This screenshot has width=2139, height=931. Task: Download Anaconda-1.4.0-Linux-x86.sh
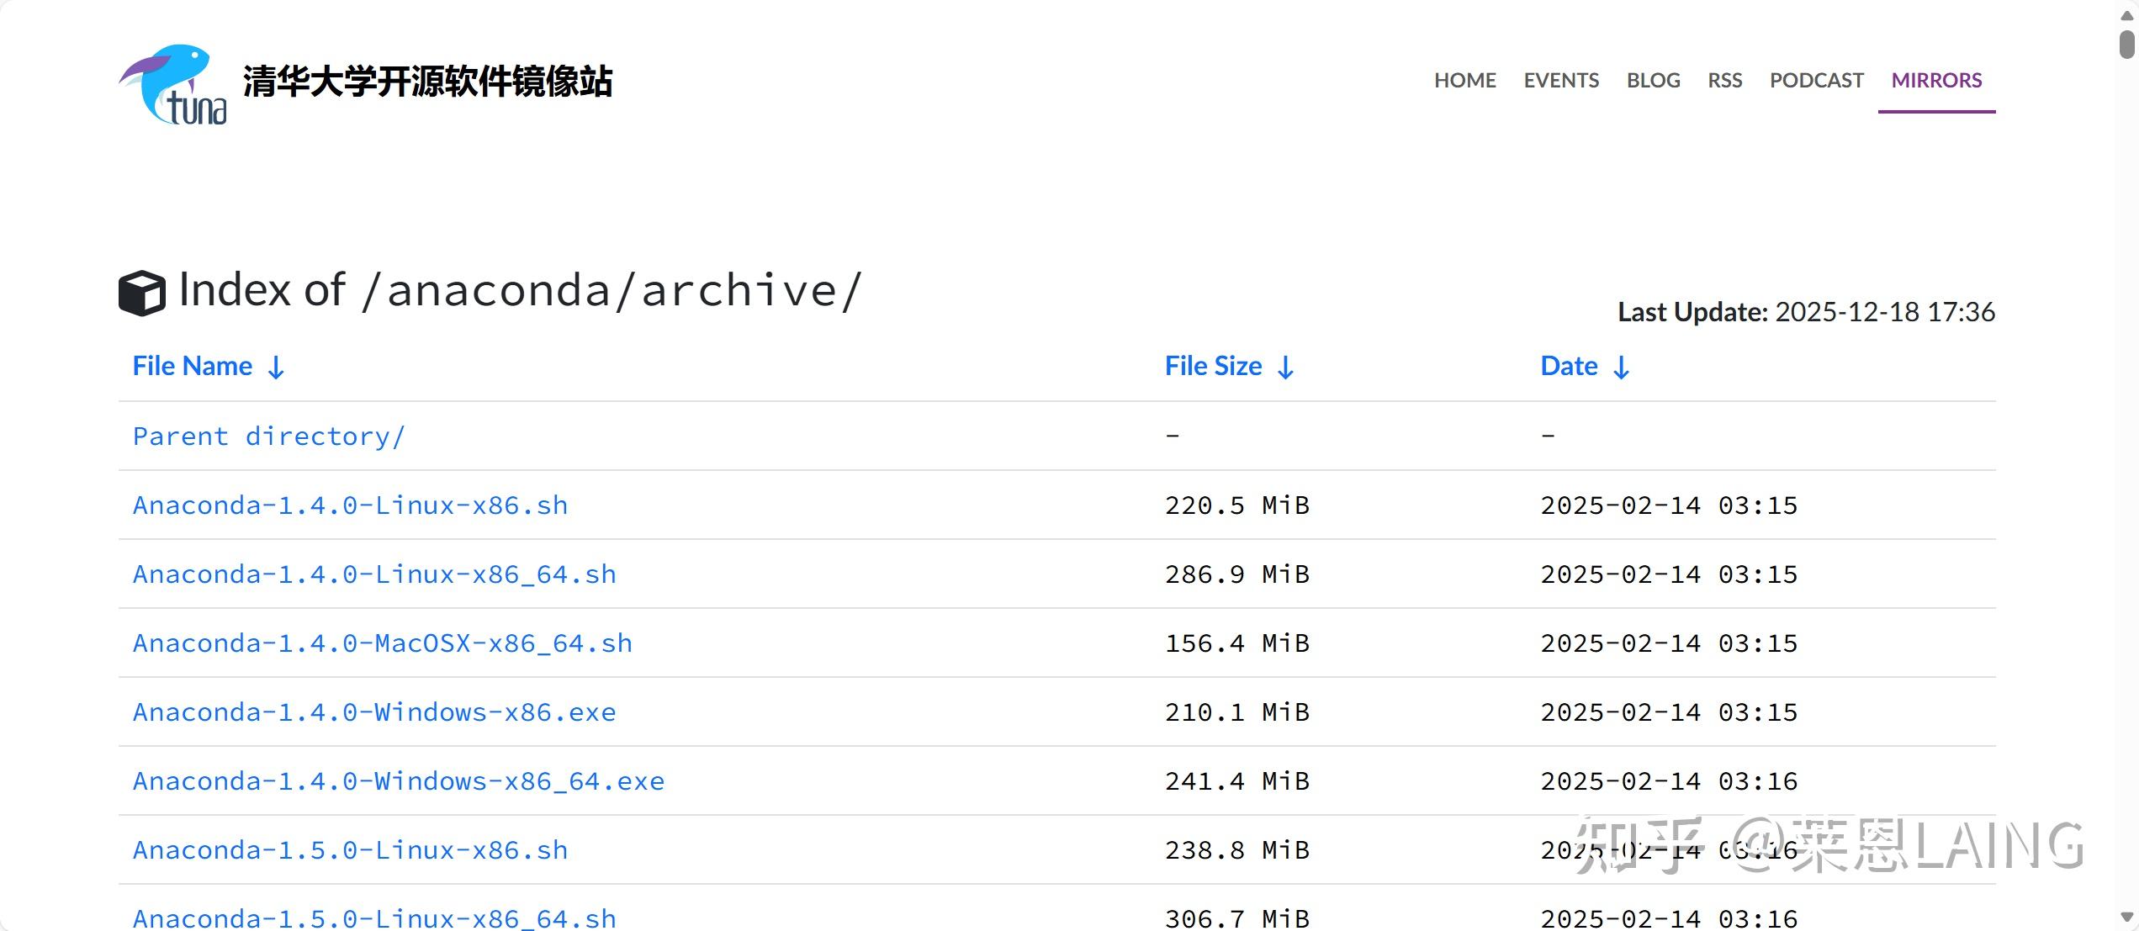tap(351, 505)
